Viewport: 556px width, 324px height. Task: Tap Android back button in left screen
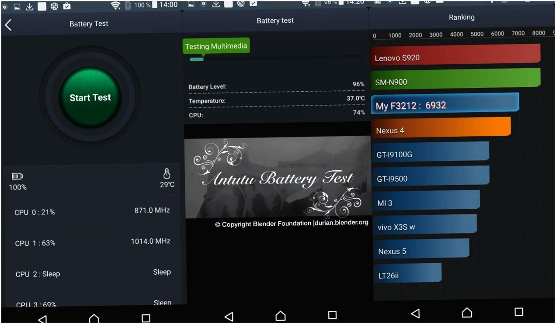coord(42,319)
